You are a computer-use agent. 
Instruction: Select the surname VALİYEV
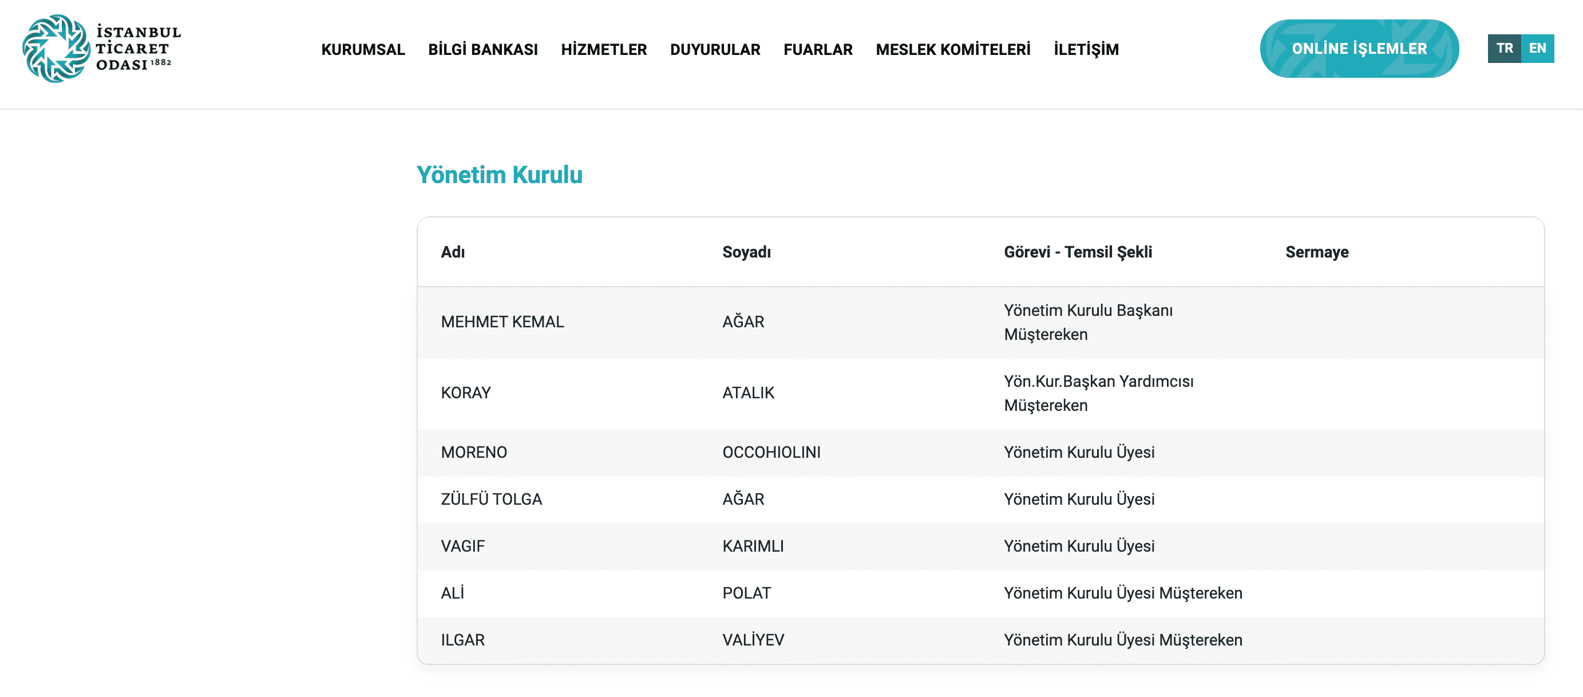coord(753,640)
